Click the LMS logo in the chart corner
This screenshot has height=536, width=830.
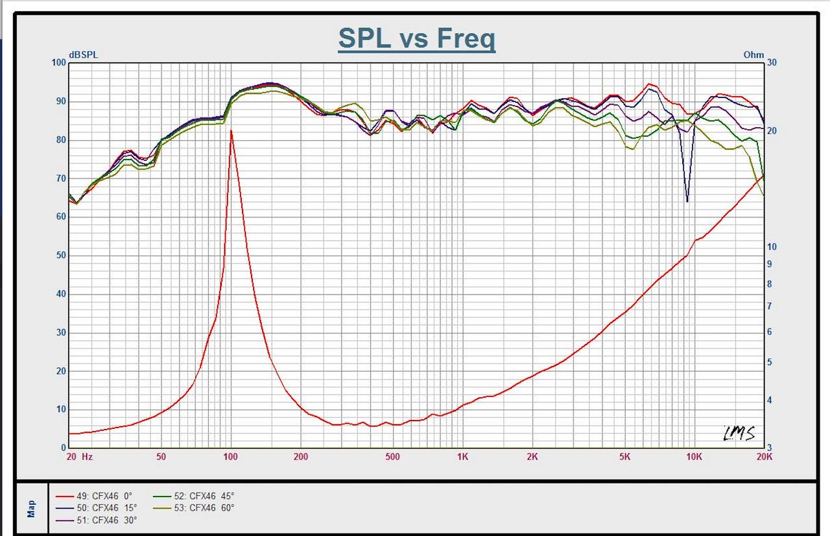739,433
